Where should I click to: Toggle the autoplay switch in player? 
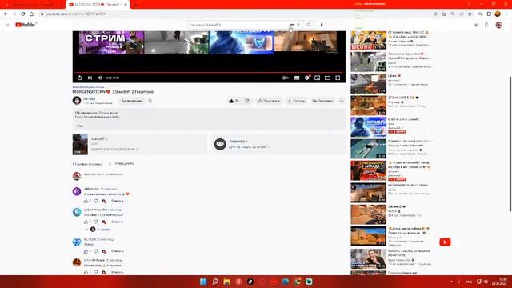coord(286,78)
